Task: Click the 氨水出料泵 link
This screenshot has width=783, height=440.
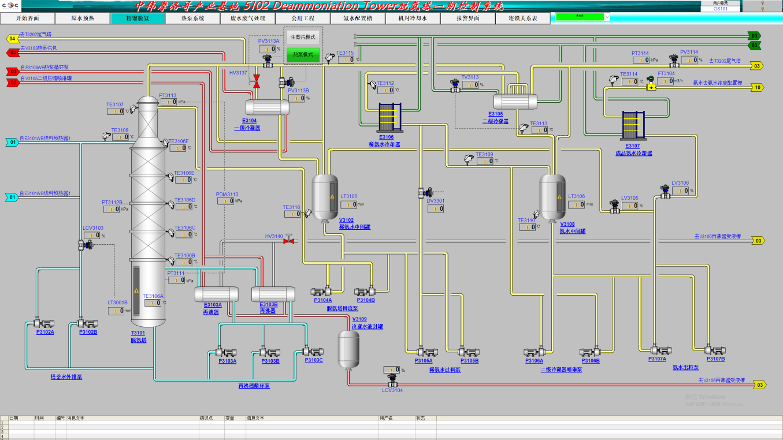Action: pyautogui.click(x=685, y=367)
